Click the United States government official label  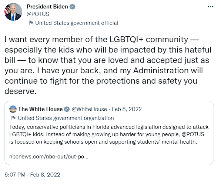(x=77, y=23)
